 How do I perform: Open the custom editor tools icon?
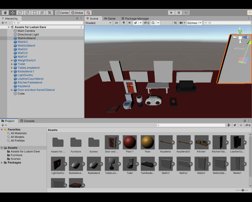49,13
